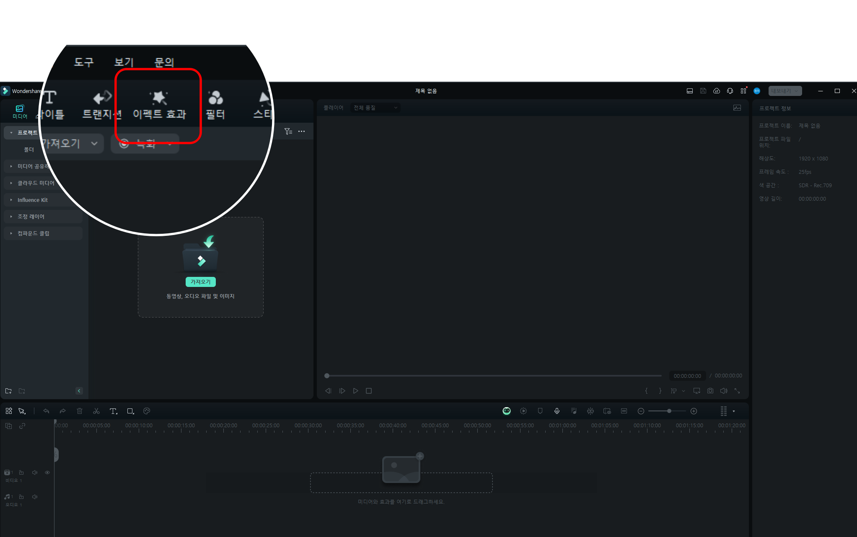
Task: Select the split scissors tool in timeline toolbar
Action: coord(96,411)
